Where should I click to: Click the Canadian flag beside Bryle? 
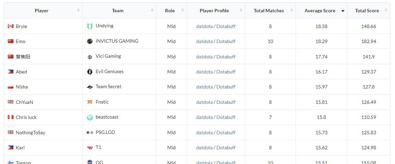11,26
